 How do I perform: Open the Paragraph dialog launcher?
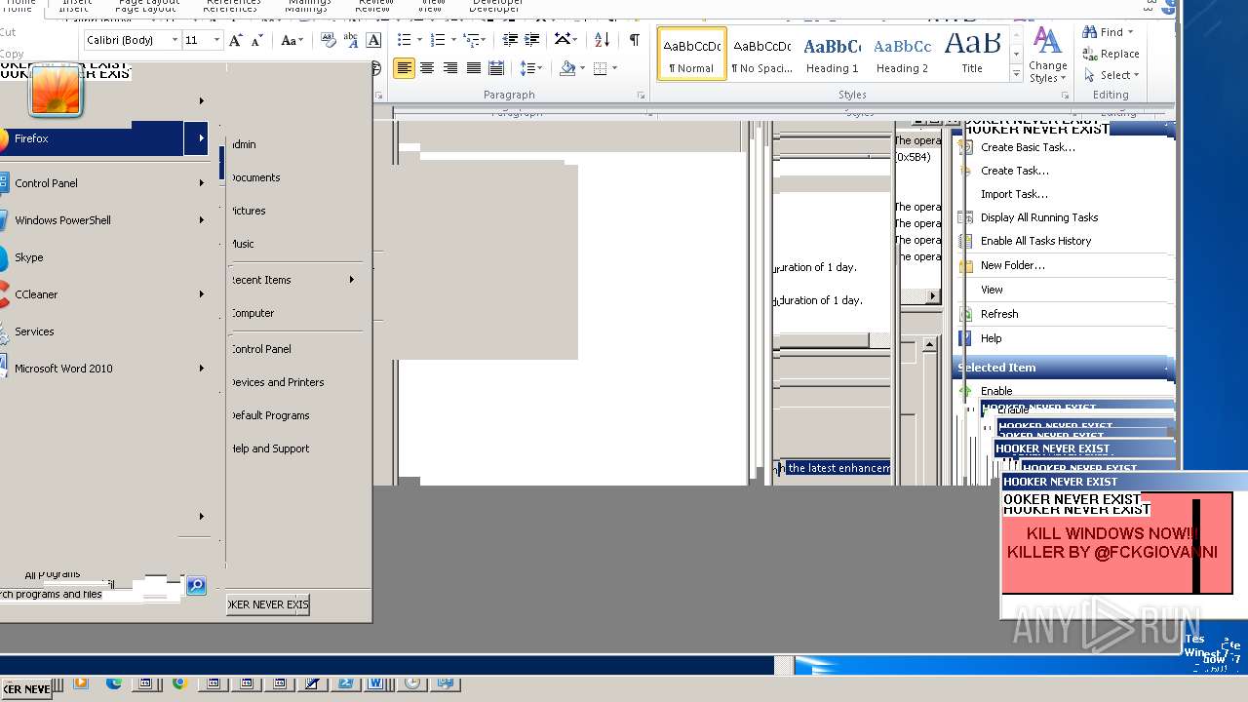coord(641,96)
